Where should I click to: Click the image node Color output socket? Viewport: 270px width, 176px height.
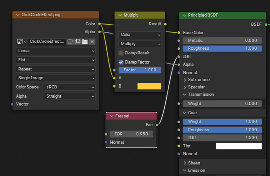coord(99,24)
